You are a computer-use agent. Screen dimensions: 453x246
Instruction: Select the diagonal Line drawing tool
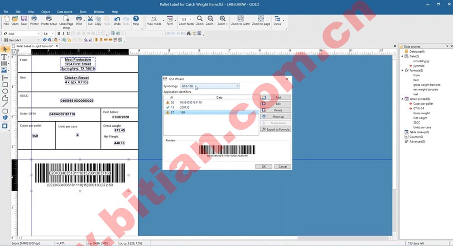(x=5, y=104)
